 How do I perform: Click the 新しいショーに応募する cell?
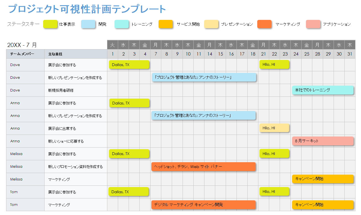point(76,141)
